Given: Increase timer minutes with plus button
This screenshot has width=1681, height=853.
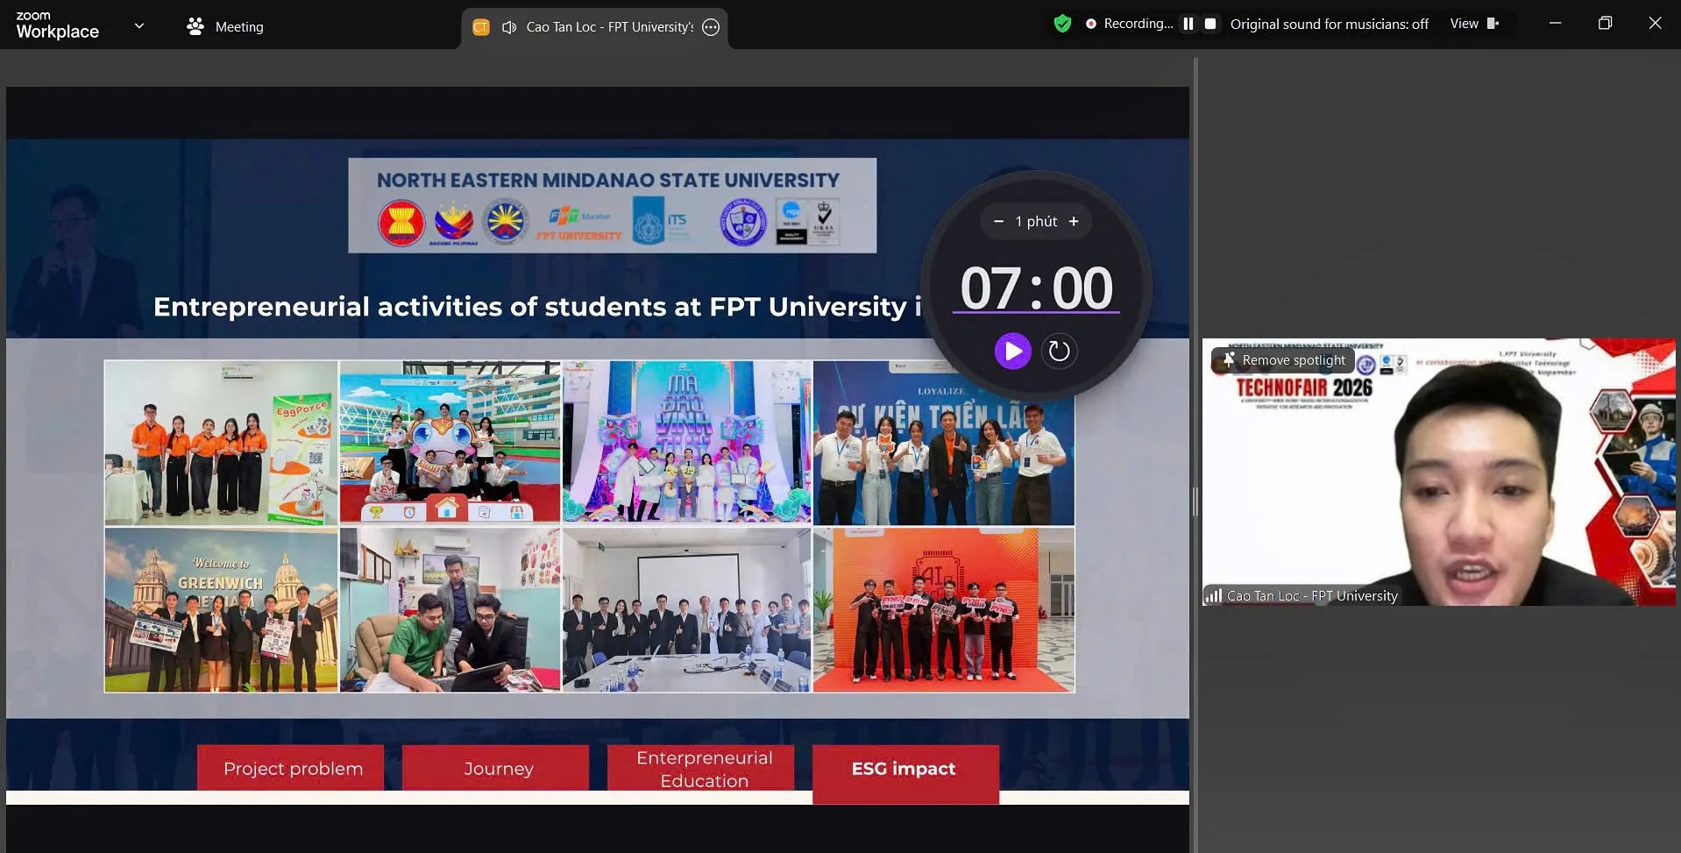Looking at the screenshot, I should (1074, 222).
